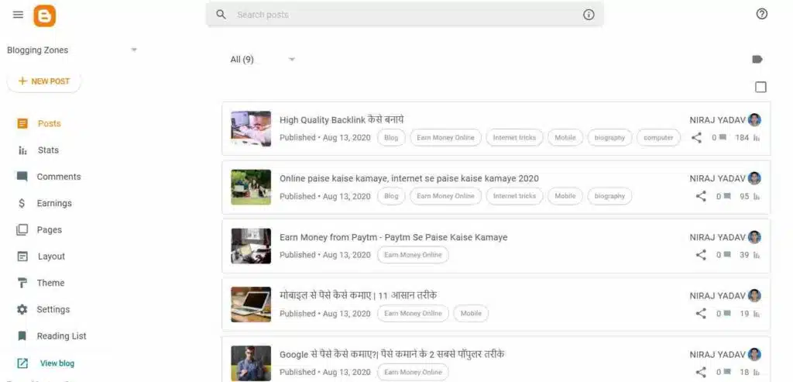Go to Stats section
Screen dimensions: 793x382
click(x=48, y=150)
